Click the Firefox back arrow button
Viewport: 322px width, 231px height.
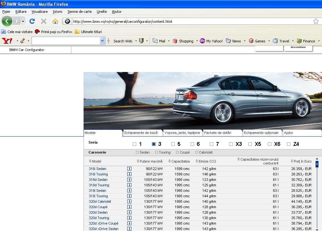pos(7,22)
